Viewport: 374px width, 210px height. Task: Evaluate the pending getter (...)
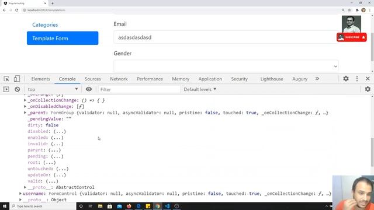coord(57,156)
